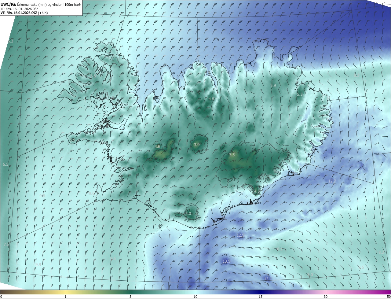Click the "50" tick on the colour scale

pos(389,297)
